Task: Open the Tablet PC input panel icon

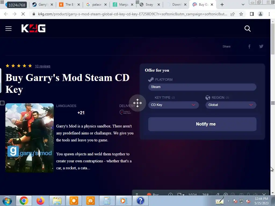Action: coord(220,201)
